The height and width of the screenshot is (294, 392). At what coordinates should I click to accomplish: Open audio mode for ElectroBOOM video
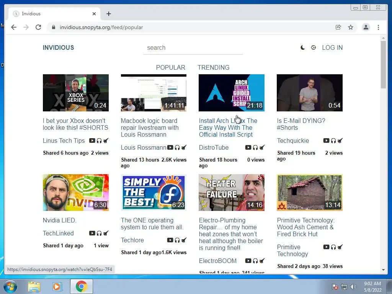pyautogui.click(x=255, y=261)
